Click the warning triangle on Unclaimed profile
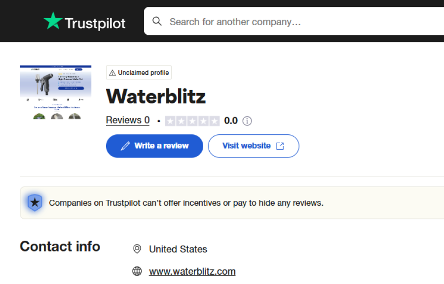This screenshot has height=284, width=444. pyautogui.click(x=112, y=73)
